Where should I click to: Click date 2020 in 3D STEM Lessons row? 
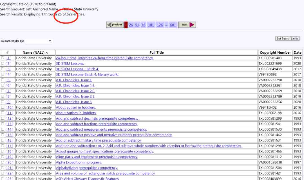click(x=297, y=63)
